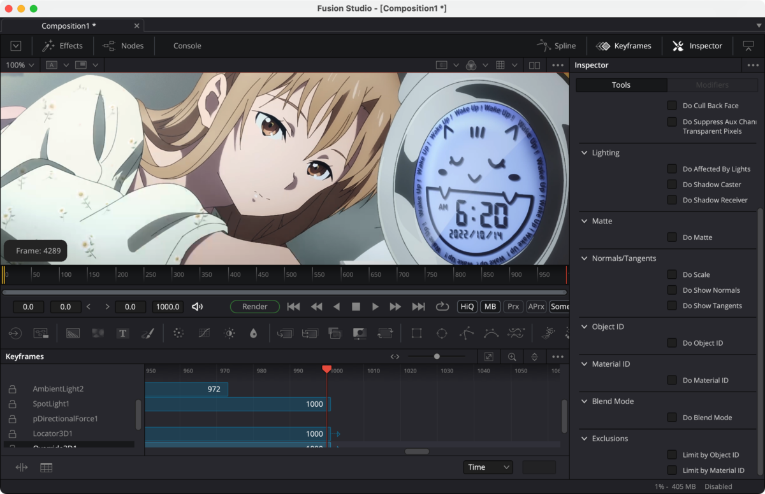Check Limit by Material ID
The image size is (765, 494).
pos(672,470)
